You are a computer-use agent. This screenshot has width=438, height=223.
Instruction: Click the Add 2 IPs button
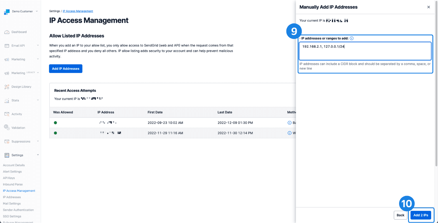(x=421, y=215)
